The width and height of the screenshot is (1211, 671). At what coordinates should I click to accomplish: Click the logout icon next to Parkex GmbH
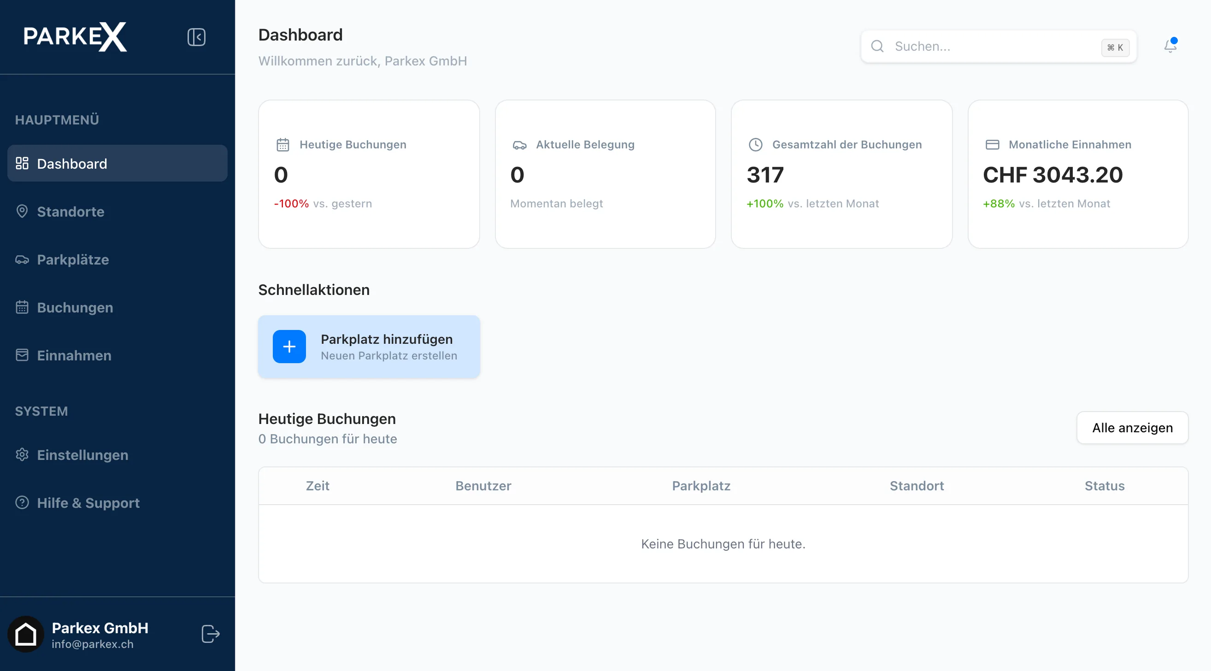pyautogui.click(x=210, y=633)
